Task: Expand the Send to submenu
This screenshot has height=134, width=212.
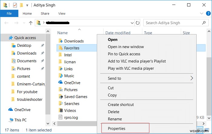Action: pos(192,78)
